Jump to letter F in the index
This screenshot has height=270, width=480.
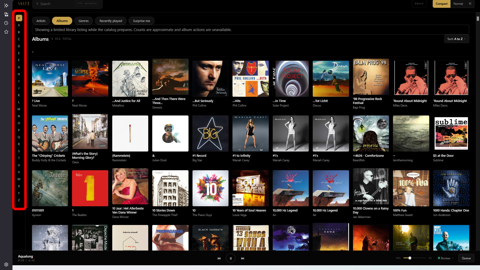click(19, 60)
